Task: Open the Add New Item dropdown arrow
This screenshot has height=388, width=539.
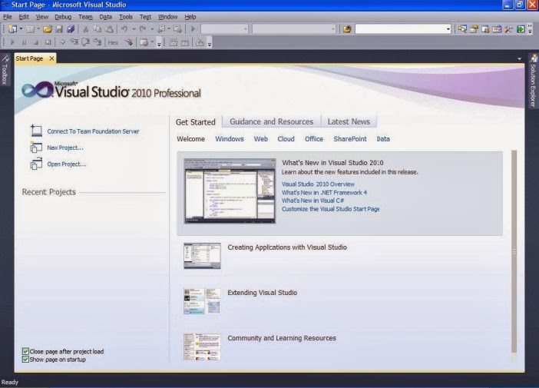Action: point(38,29)
